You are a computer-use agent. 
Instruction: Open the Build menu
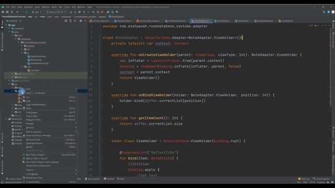pyautogui.click(x=54, y=7)
